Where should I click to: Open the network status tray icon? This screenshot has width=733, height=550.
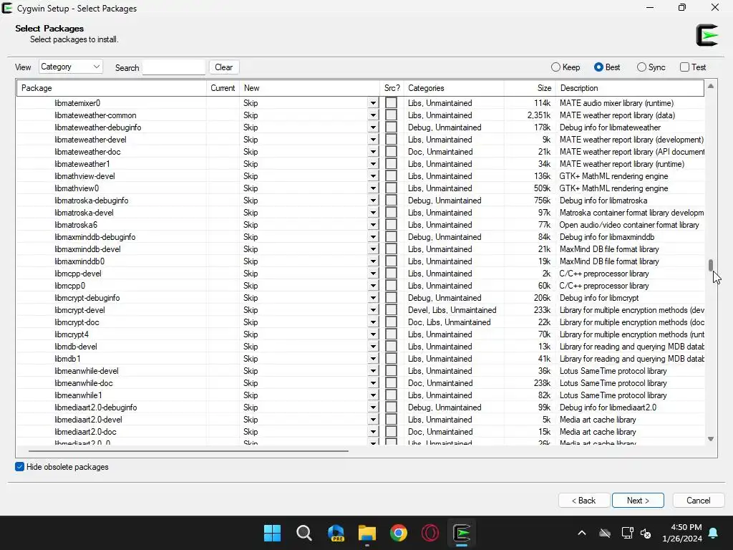click(627, 533)
